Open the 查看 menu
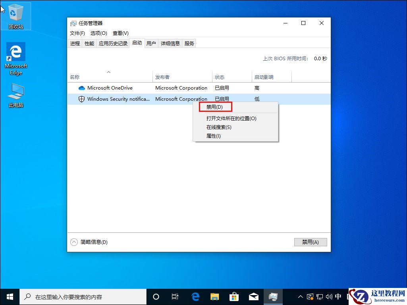Image resolution: width=407 pixels, height=305 pixels. [120, 33]
